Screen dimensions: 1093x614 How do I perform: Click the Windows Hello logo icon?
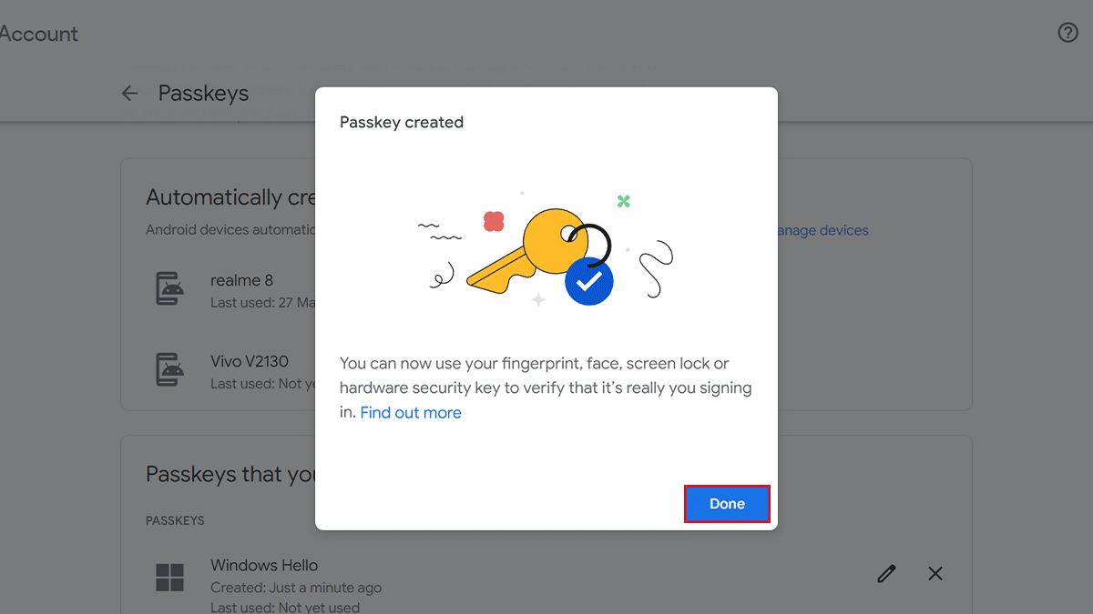coord(170,577)
